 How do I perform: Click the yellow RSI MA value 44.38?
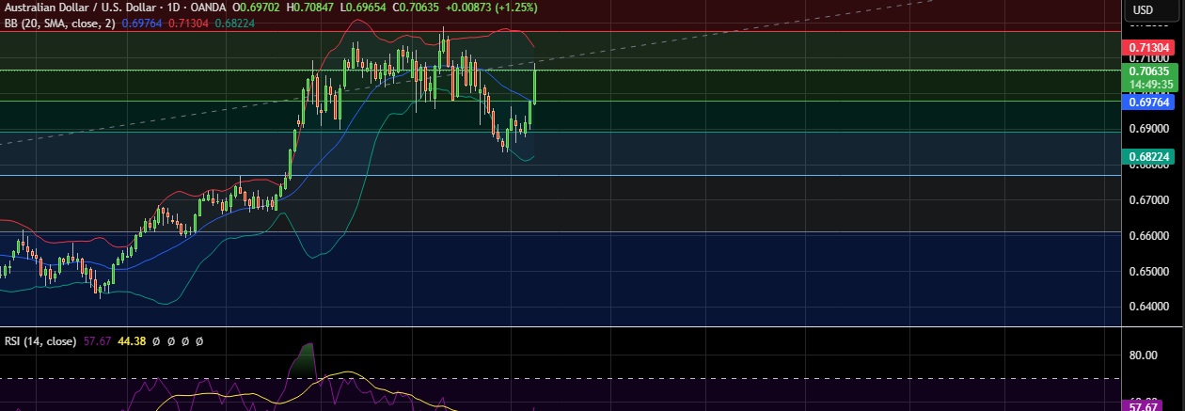point(132,341)
